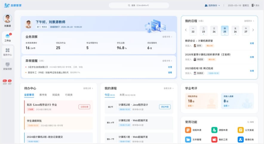Click the teacher avatar in greeting banner
264x144 pixels.
coord(28,24)
